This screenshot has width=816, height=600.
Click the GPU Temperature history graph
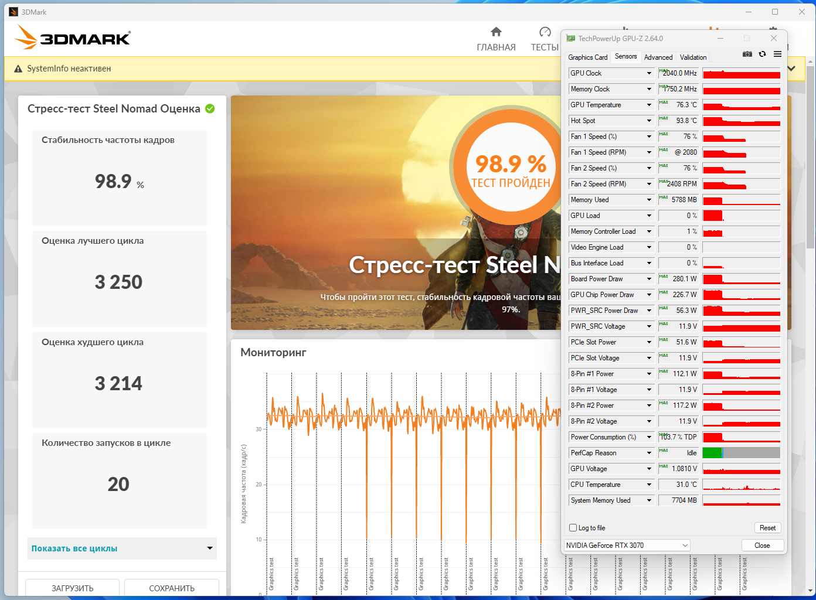tap(742, 105)
